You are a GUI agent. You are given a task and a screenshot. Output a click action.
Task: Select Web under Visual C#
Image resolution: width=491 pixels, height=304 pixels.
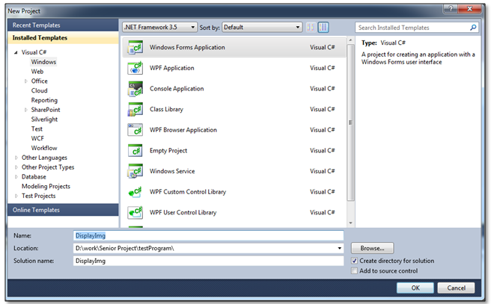[x=37, y=72]
